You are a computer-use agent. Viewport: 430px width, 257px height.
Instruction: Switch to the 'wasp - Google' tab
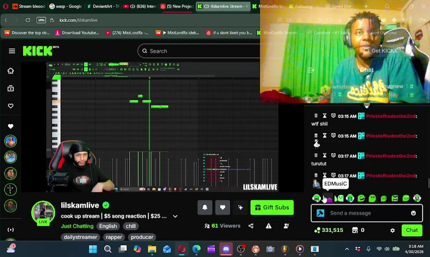click(x=66, y=6)
